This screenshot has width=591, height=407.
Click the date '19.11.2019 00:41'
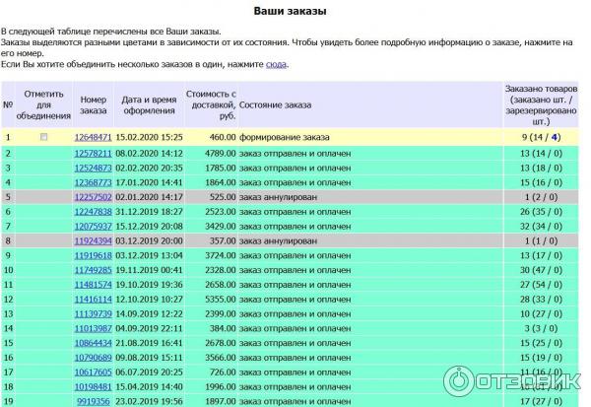point(149,270)
